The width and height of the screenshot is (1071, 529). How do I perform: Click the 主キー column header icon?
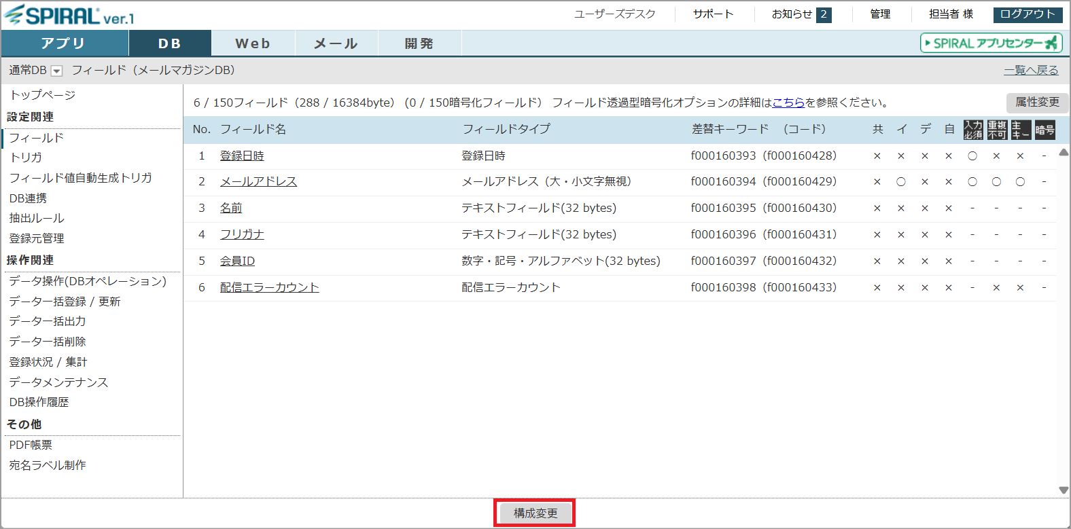pos(1020,130)
